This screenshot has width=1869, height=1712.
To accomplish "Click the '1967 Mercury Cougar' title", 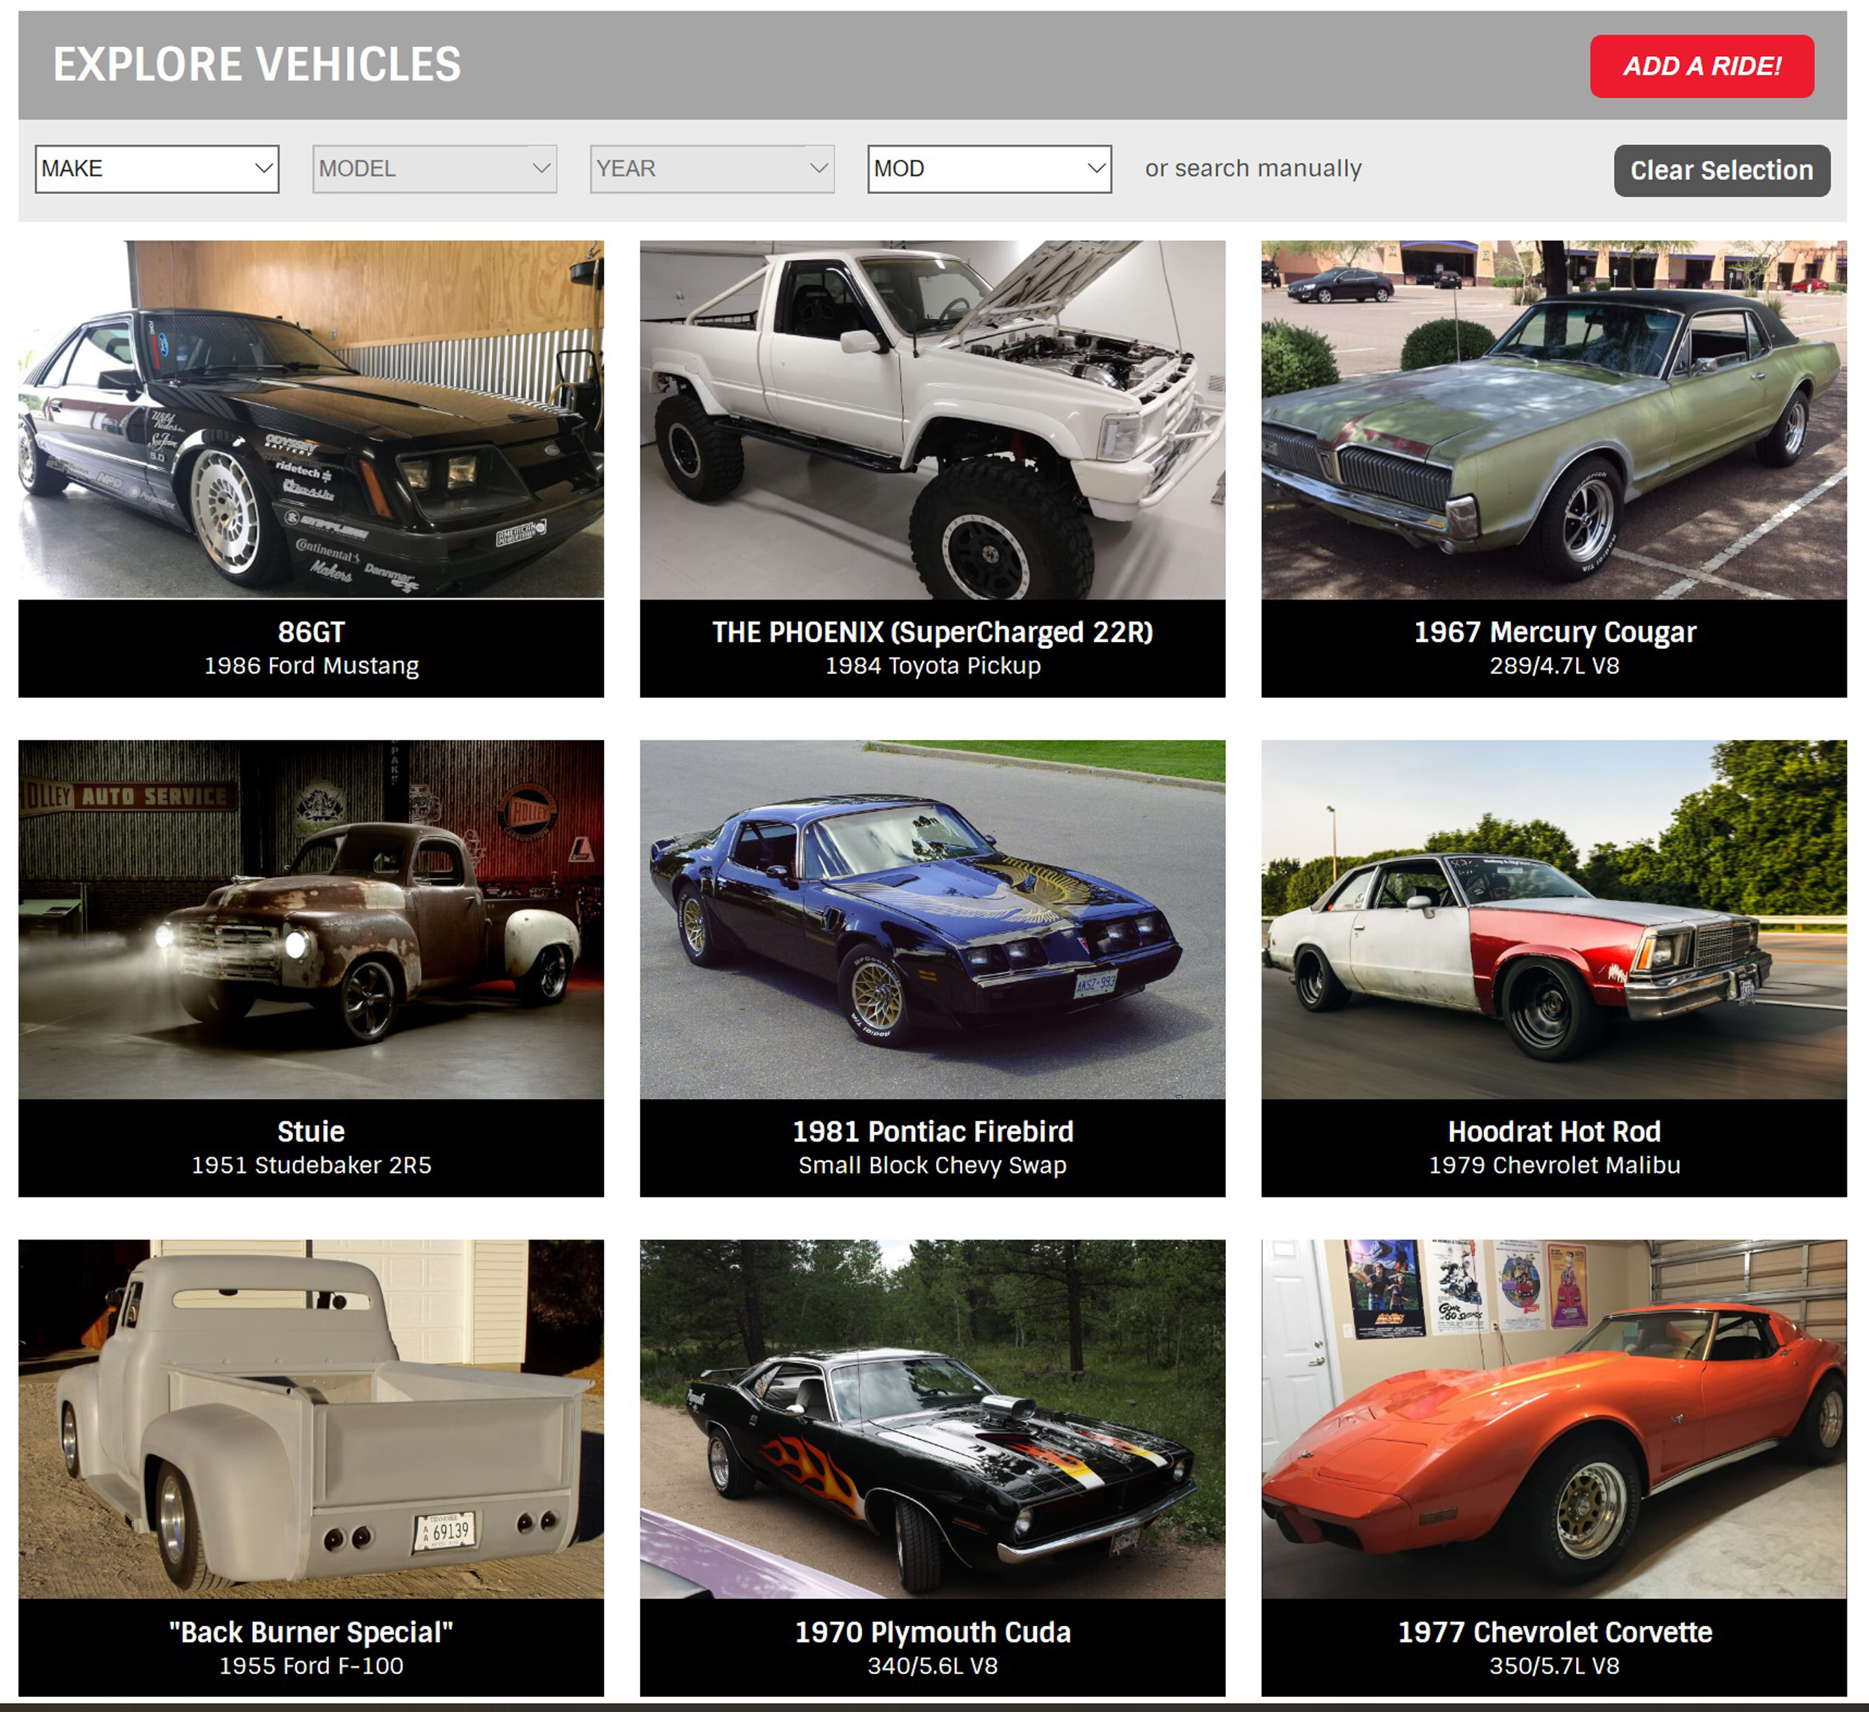I will 1555,632.
